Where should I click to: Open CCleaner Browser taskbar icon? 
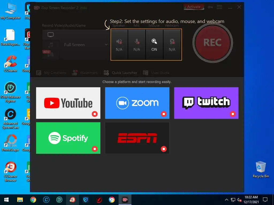[72, 200]
